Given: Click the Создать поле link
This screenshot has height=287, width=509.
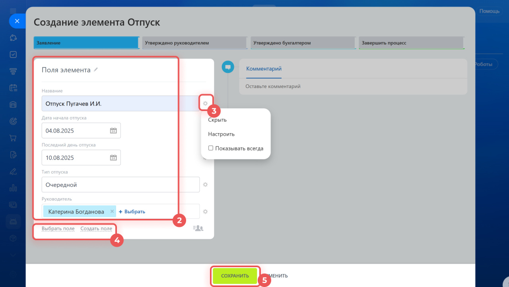Looking at the screenshot, I should (96, 229).
